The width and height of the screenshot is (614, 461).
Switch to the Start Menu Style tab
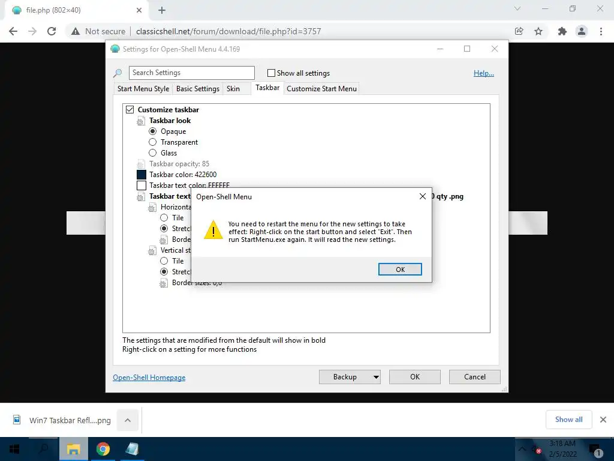click(x=143, y=89)
